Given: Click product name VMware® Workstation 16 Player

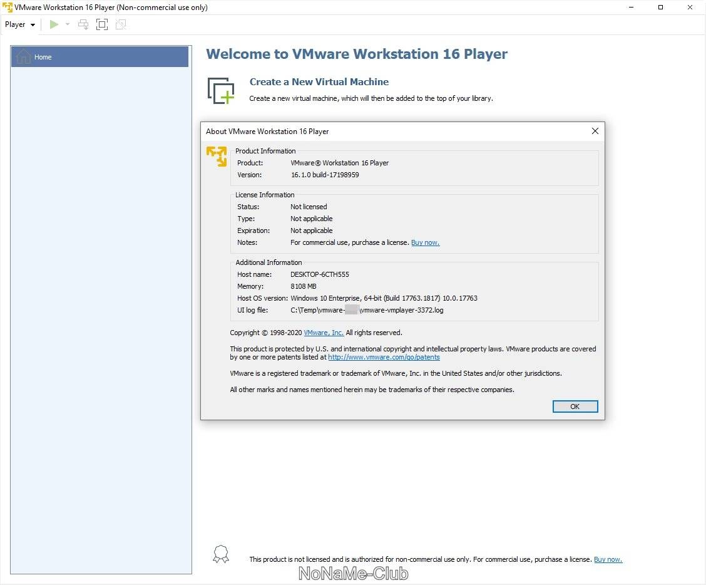Looking at the screenshot, I should [x=339, y=163].
